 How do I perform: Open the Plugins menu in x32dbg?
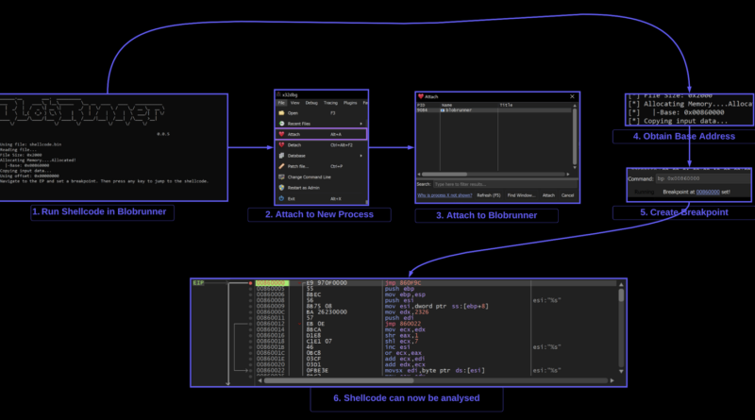pos(350,103)
